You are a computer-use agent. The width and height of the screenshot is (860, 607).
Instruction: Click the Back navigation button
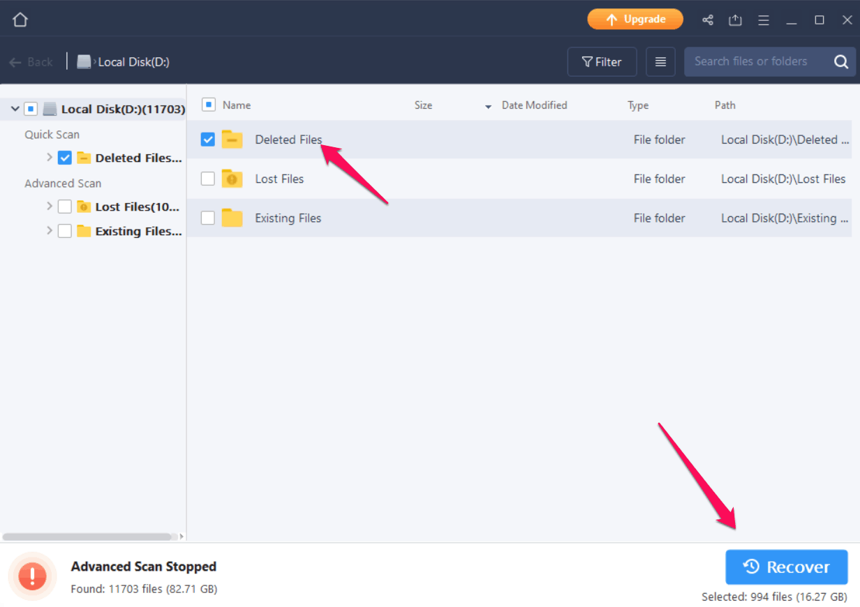31,62
